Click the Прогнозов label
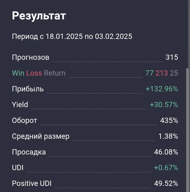This screenshot has width=190, height=192. (x=31, y=57)
